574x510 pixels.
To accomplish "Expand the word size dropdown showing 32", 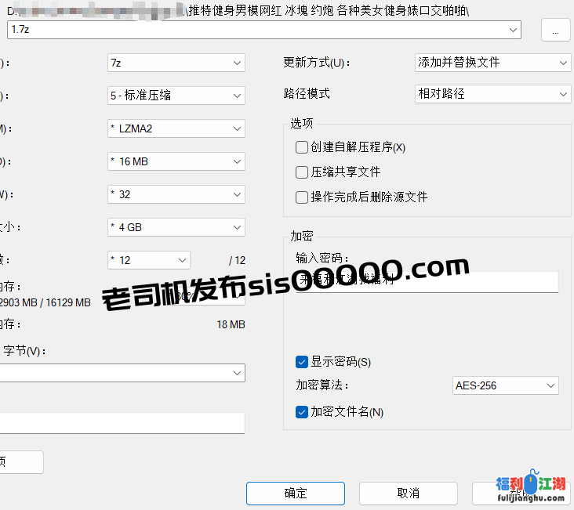I will pyautogui.click(x=237, y=194).
